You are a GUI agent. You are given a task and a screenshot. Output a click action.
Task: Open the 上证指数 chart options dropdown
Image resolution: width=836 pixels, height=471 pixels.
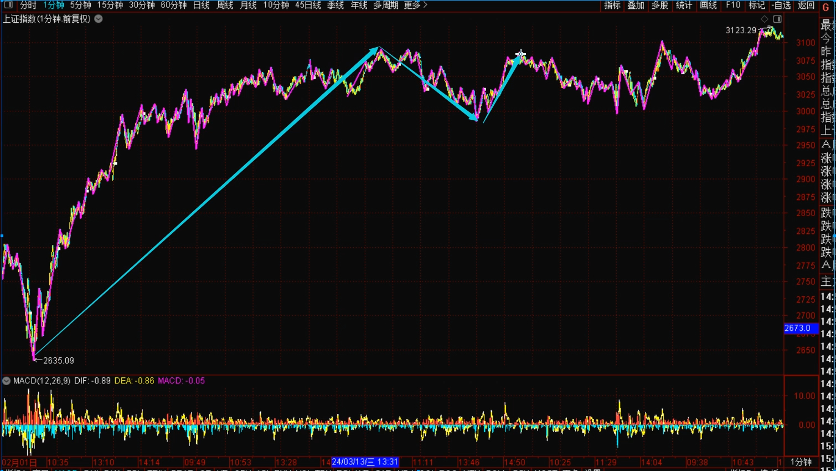[x=99, y=19]
